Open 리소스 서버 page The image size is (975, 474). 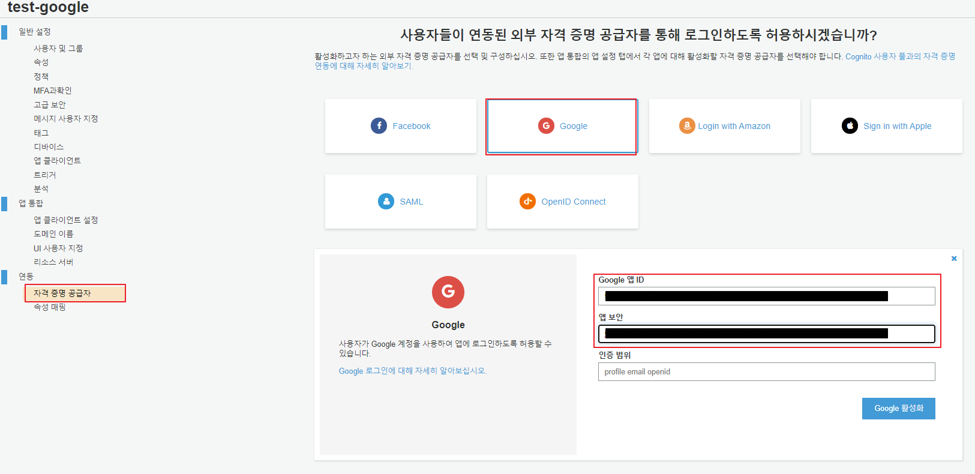pos(53,262)
